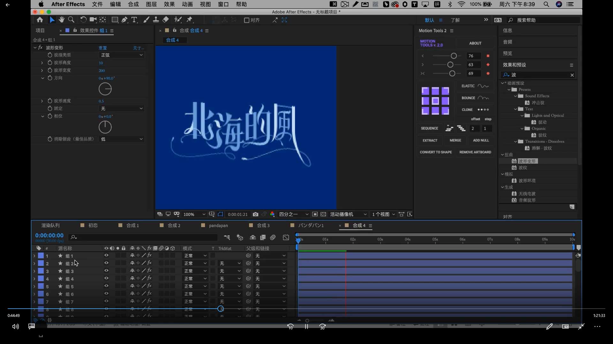Viewport: 613px width, 344px height.
Task: Select the Zoom magnifier tool
Action: coord(71,20)
